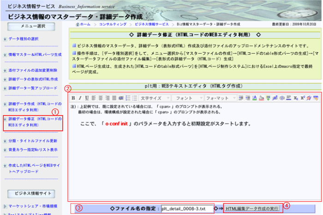Insert a numbered list
Viewport: 323px width, 215px height.
(128, 98)
